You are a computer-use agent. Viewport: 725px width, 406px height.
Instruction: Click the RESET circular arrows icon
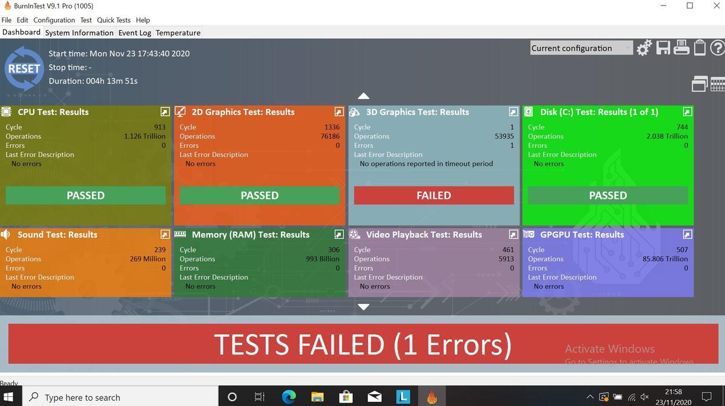24,68
